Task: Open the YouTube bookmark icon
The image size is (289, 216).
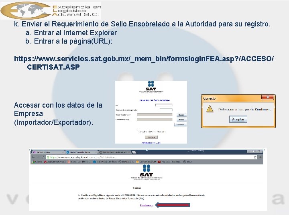Action: (x=159, y=162)
